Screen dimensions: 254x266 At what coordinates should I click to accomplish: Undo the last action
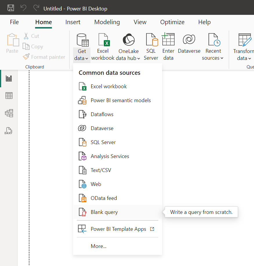click(x=23, y=8)
